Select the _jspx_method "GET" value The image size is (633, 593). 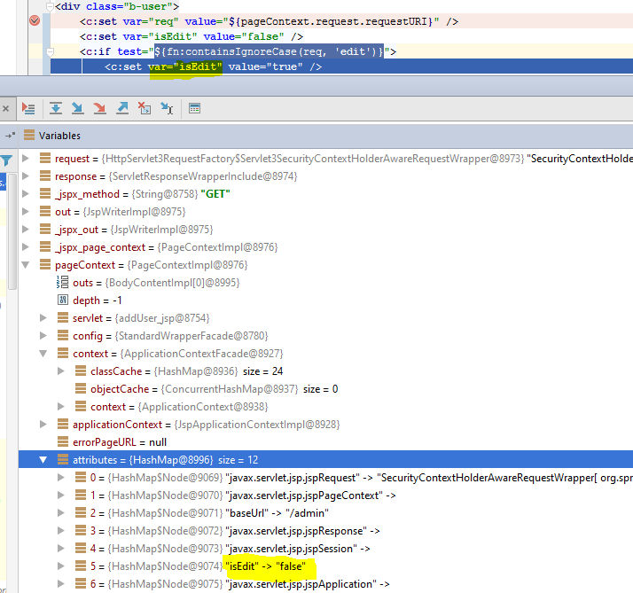pyautogui.click(x=215, y=194)
